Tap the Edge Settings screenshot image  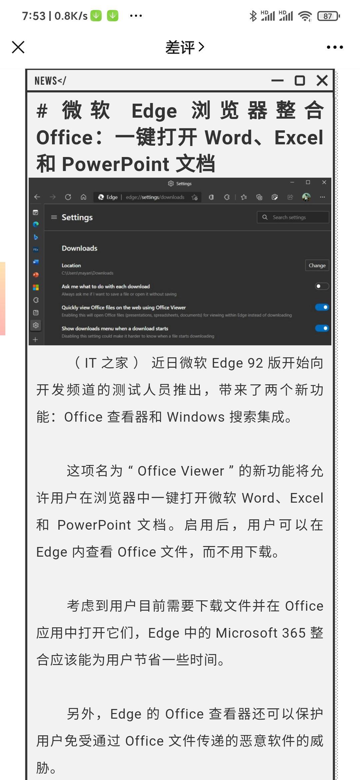(180, 261)
